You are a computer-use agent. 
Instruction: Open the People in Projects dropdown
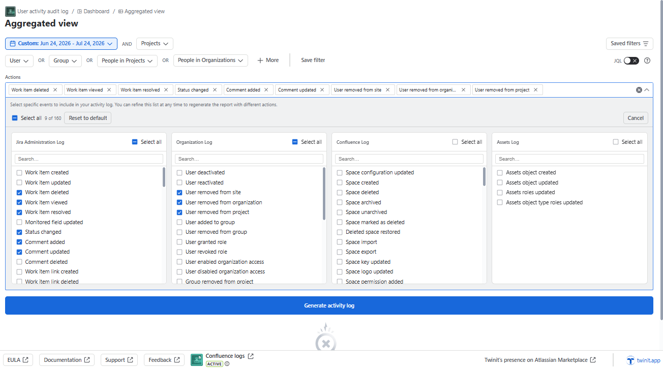(x=127, y=61)
